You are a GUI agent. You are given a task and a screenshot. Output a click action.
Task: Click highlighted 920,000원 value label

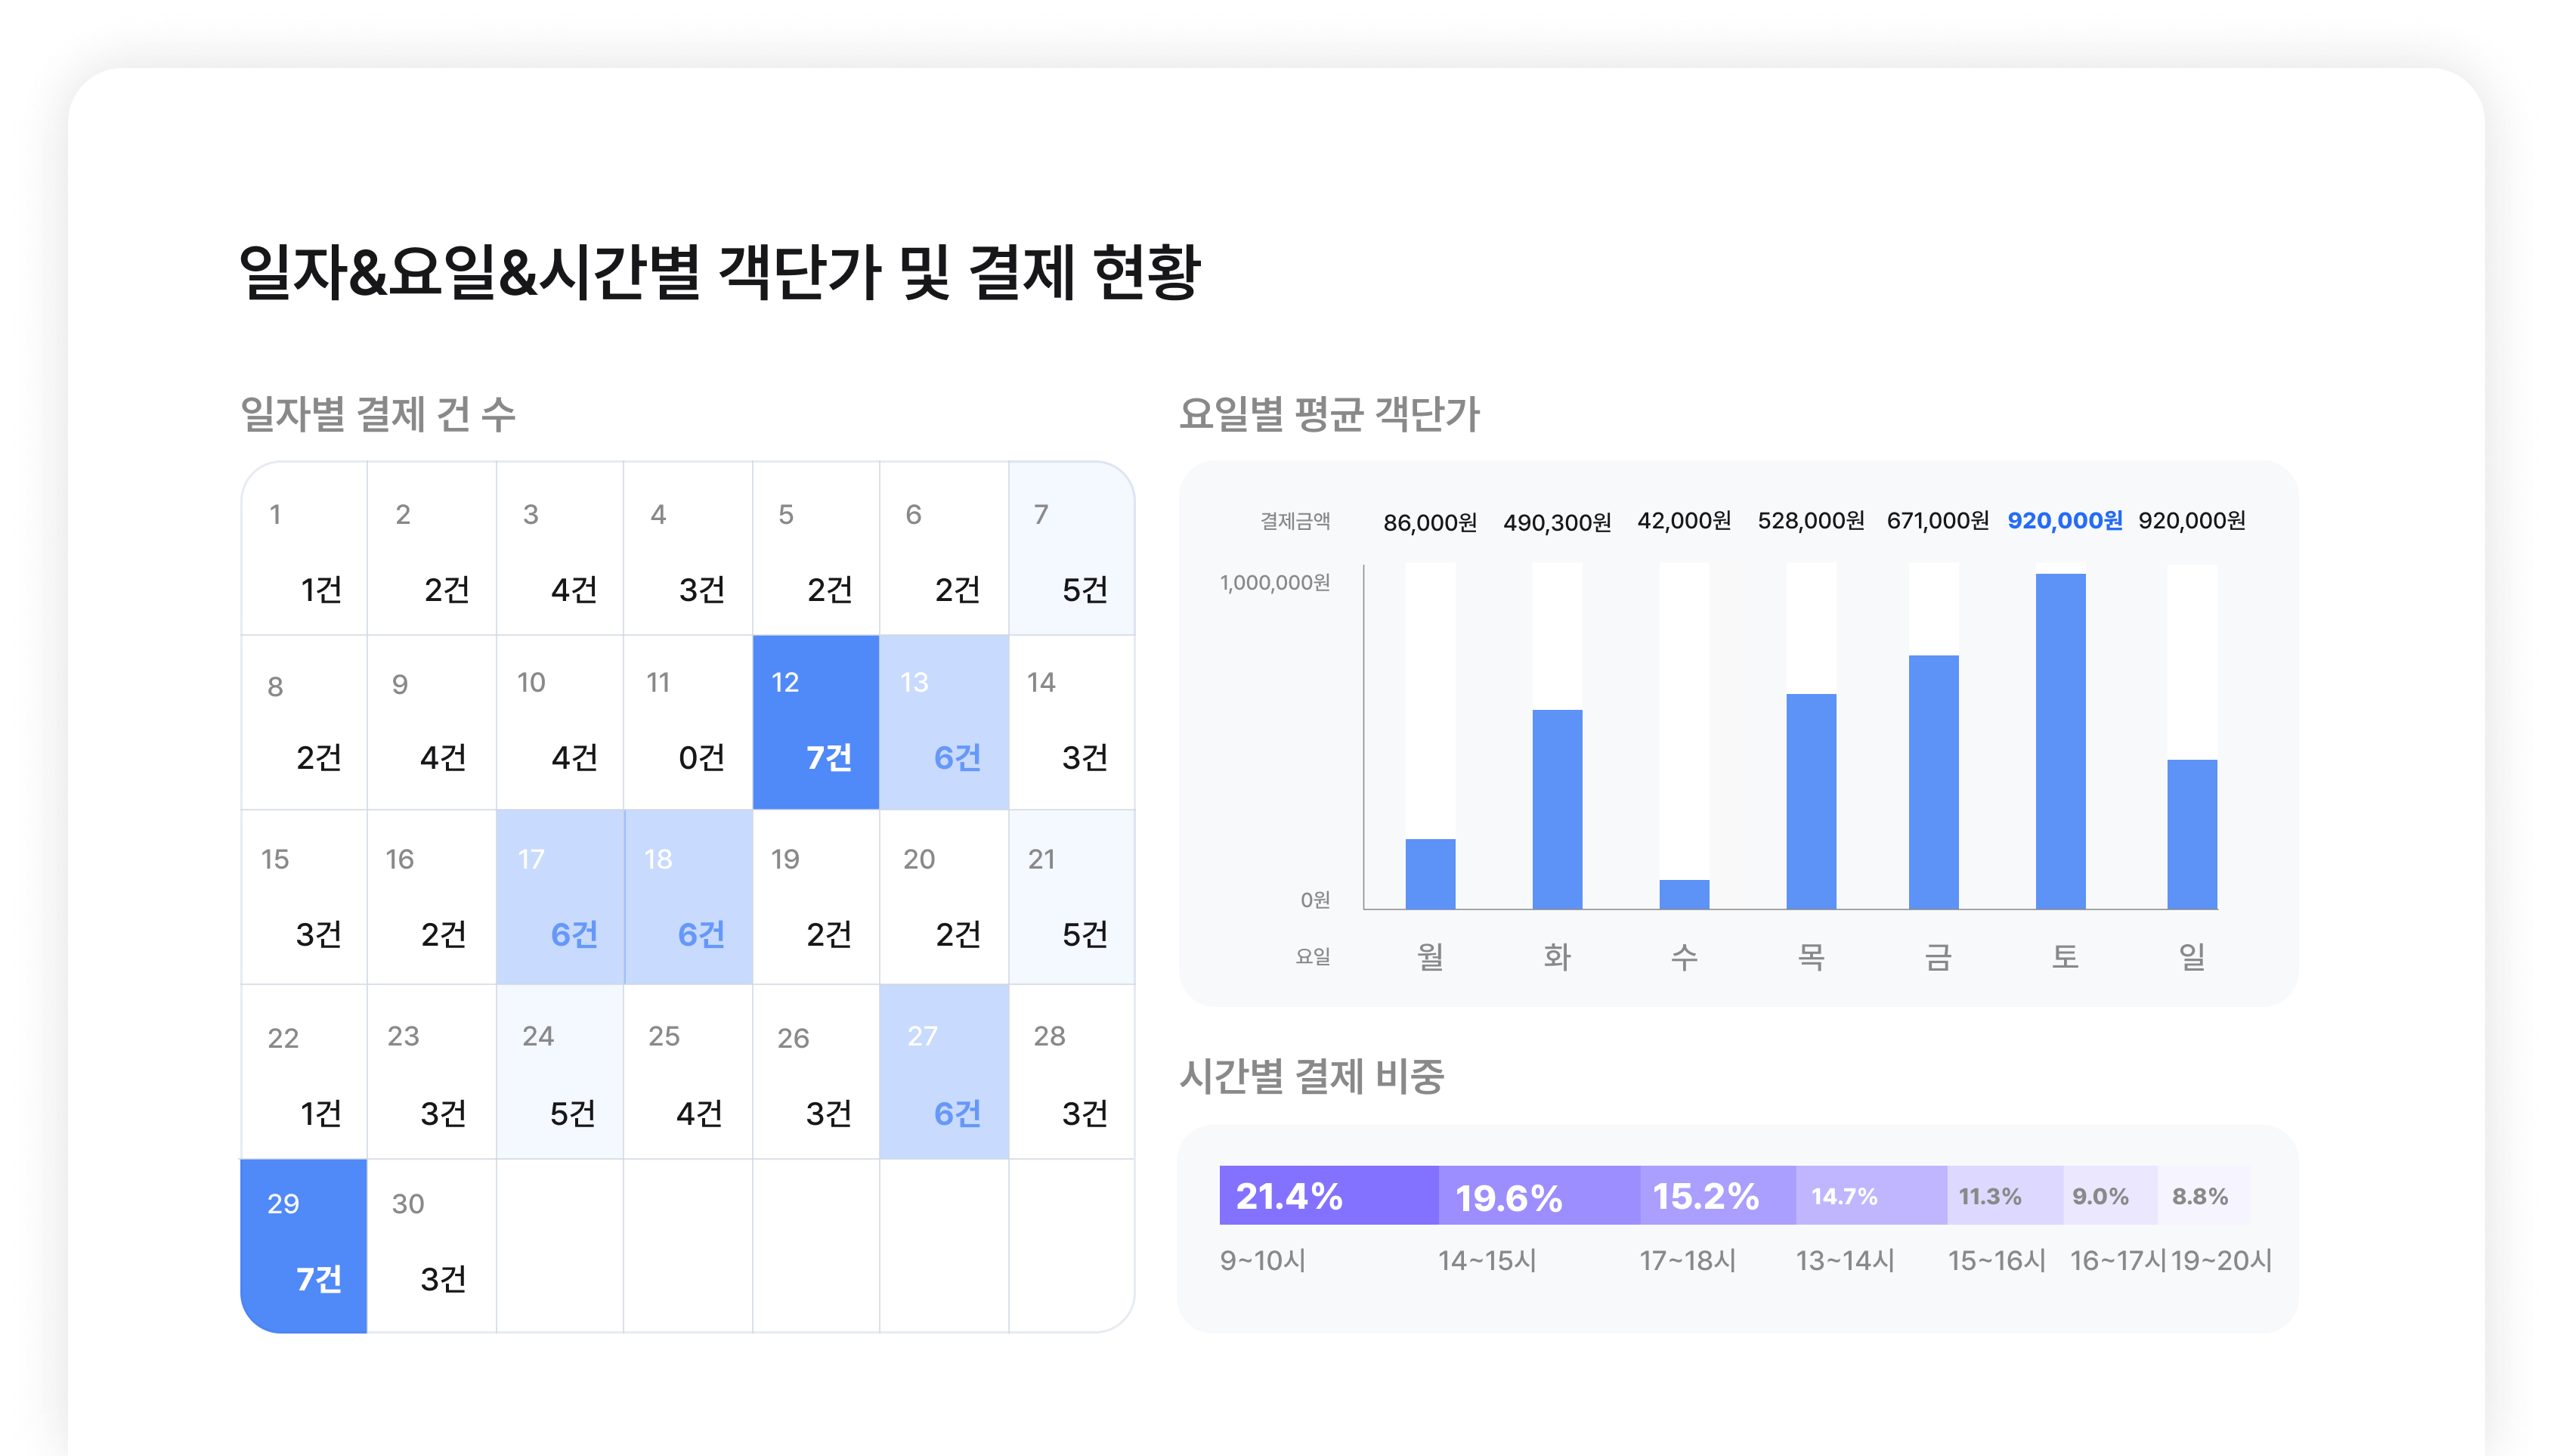click(2064, 521)
